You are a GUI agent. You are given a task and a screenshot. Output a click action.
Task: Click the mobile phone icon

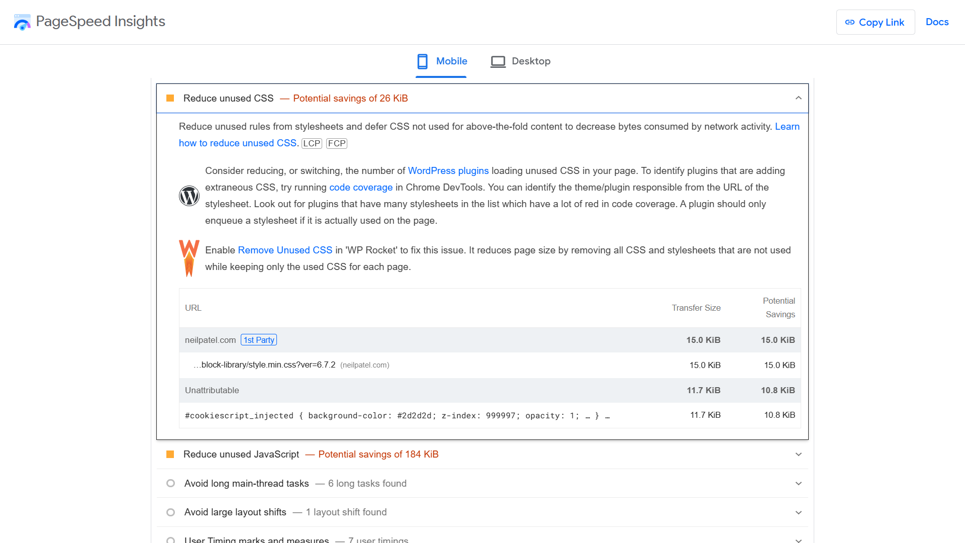pos(423,61)
